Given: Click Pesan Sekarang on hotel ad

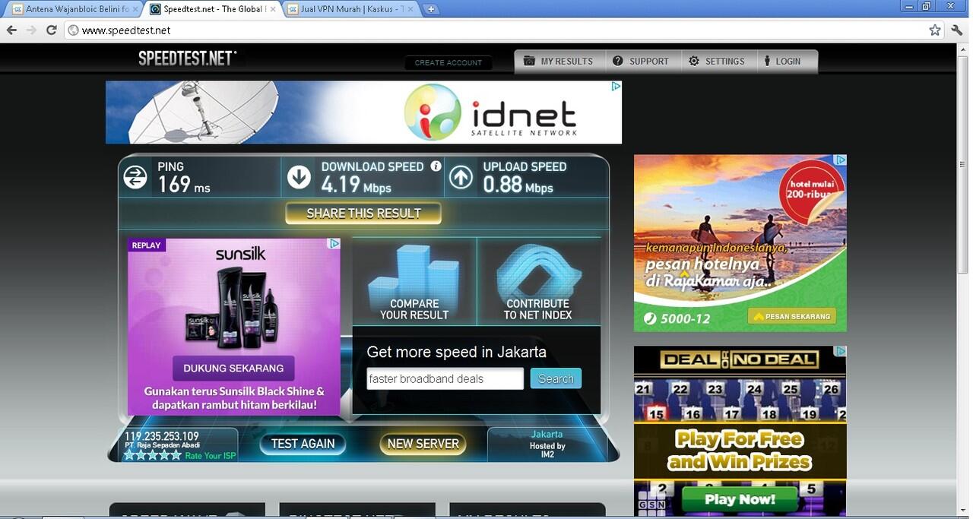Looking at the screenshot, I should click(x=792, y=316).
